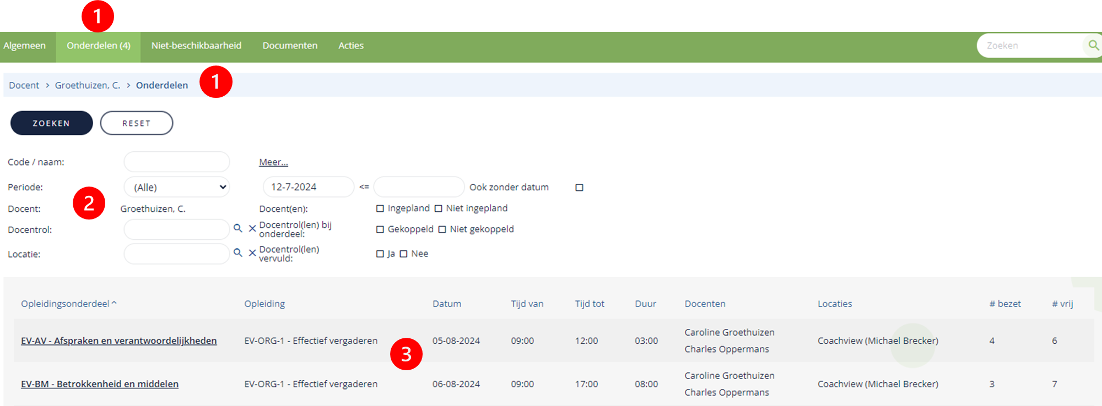Clear the Locatie field with X icon
Screen dimensions: 1102x406
coord(252,253)
